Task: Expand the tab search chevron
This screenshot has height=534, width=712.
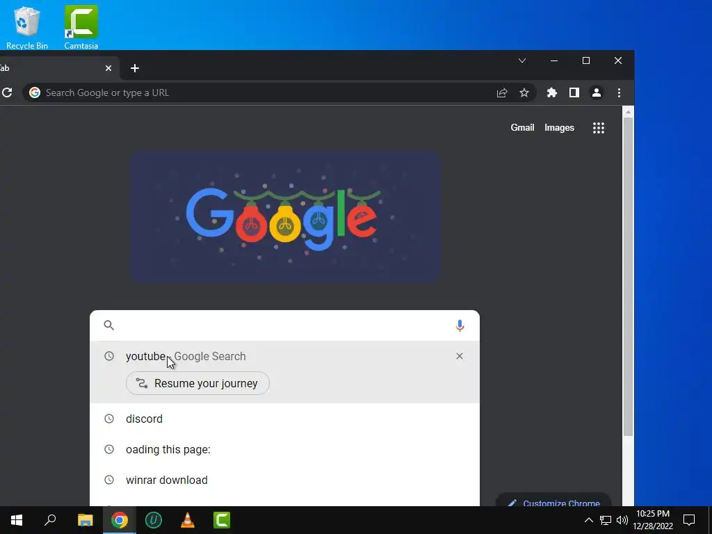Action: pyautogui.click(x=522, y=60)
